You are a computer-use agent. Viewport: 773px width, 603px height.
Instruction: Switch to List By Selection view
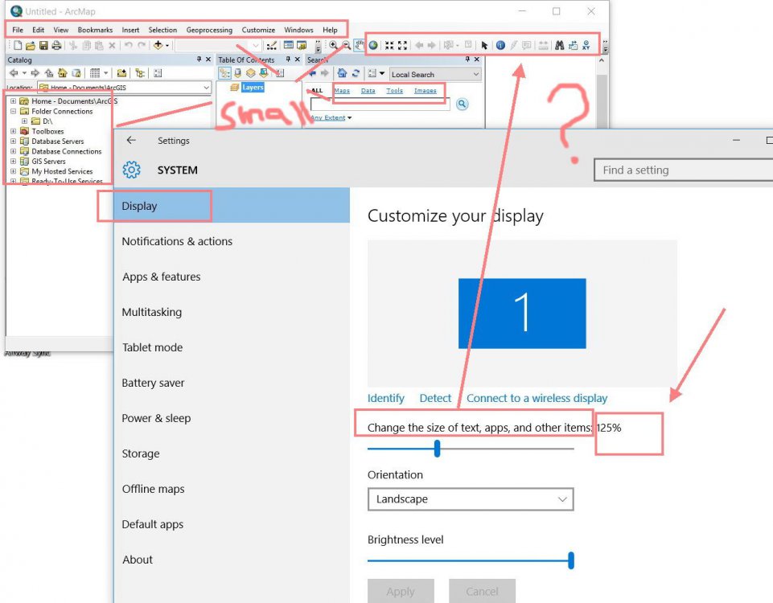(264, 73)
